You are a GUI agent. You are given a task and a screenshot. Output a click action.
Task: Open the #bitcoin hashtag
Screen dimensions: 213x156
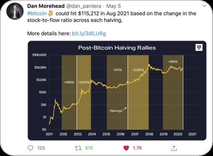37,14
